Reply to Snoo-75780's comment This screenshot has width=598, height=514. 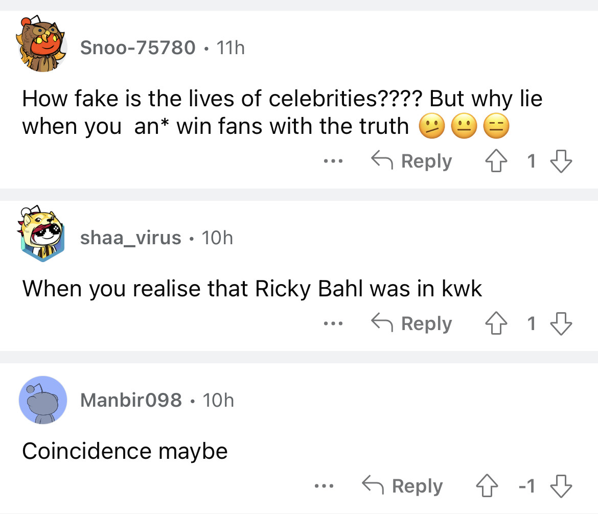tap(412, 161)
